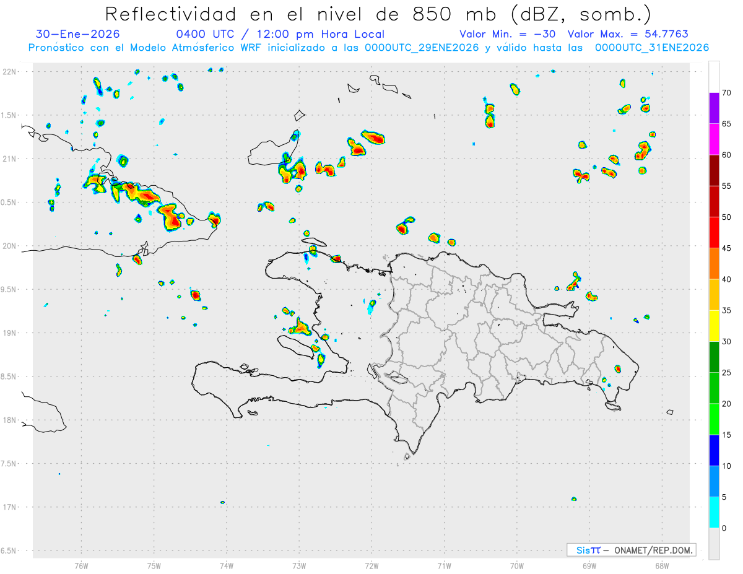Click the colorbar label '30'
This screenshot has width=743, height=574.
[727, 342]
